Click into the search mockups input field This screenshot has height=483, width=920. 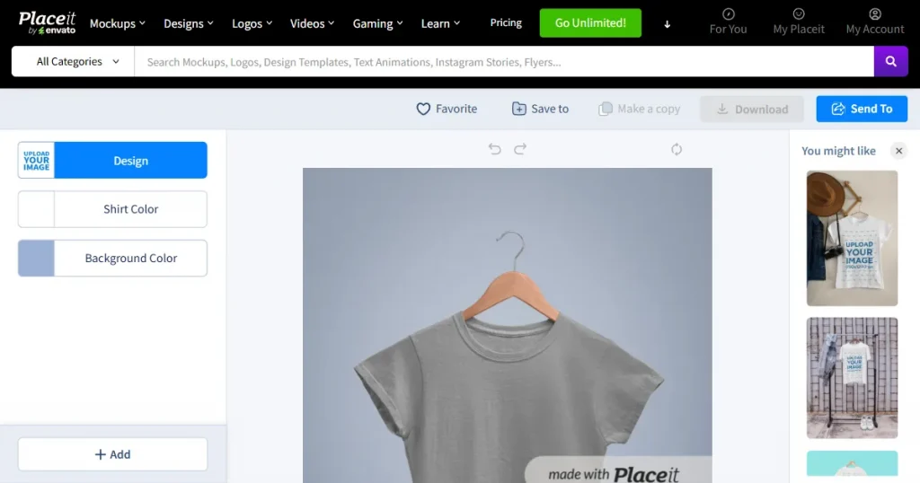(504, 62)
